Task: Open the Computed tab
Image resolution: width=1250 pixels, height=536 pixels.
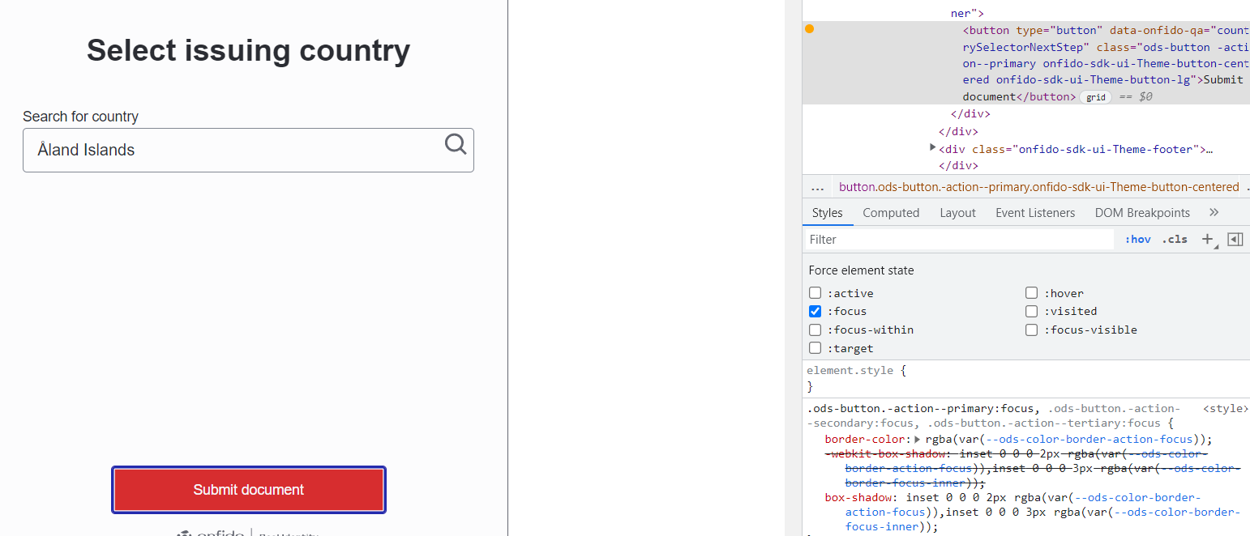Action: coord(891,213)
